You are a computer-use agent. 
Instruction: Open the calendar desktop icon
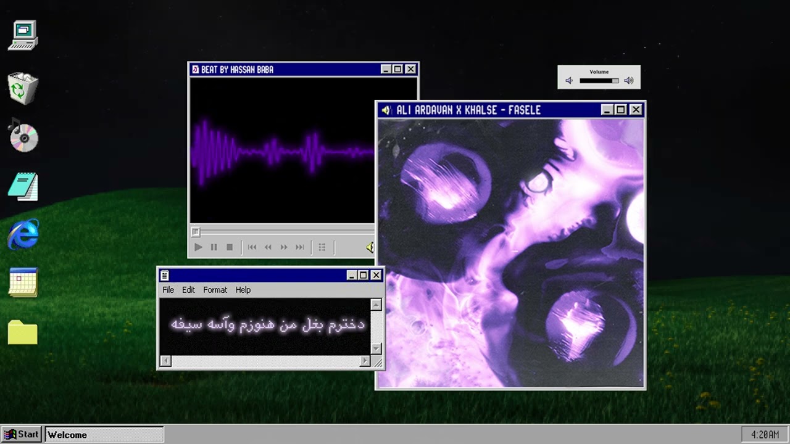click(x=23, y=282)
